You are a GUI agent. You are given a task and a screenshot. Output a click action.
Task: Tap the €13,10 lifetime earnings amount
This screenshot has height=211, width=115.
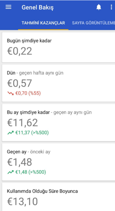[23, 201]
